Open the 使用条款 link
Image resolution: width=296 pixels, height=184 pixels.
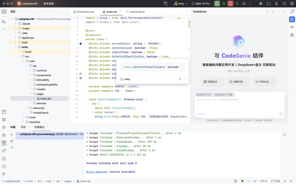[x=259, y=120]
